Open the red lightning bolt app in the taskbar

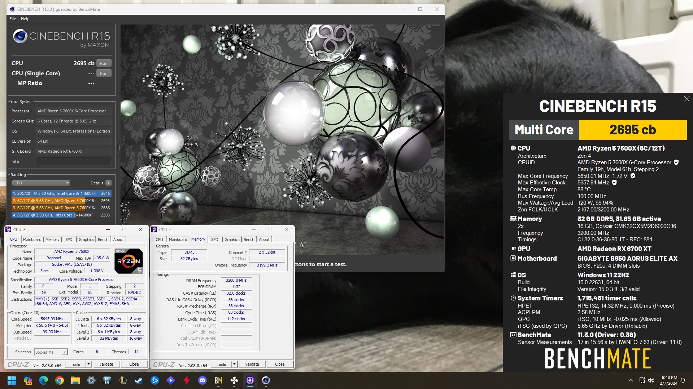[x=187, y=380]
